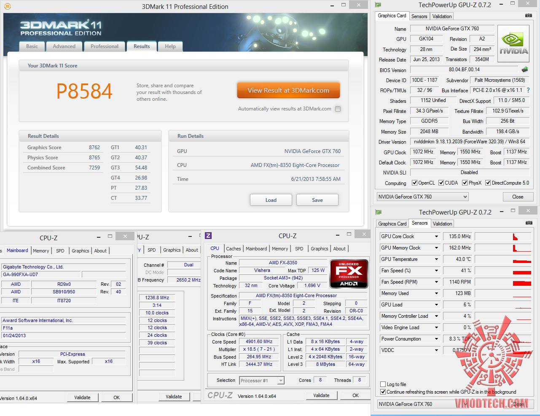The height and width of the screenshot is (416, 540).
Task: Select the CPU tab in CPU-Z
Action: [x=215, y=248]
